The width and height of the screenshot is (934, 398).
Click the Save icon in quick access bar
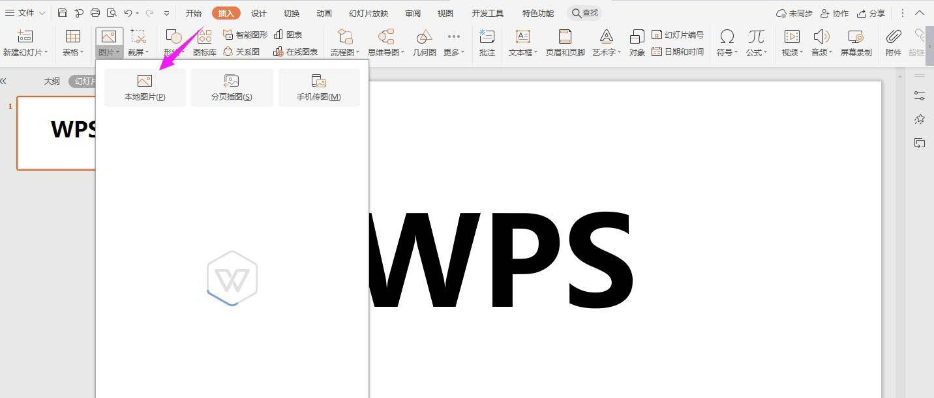point(62,13)
